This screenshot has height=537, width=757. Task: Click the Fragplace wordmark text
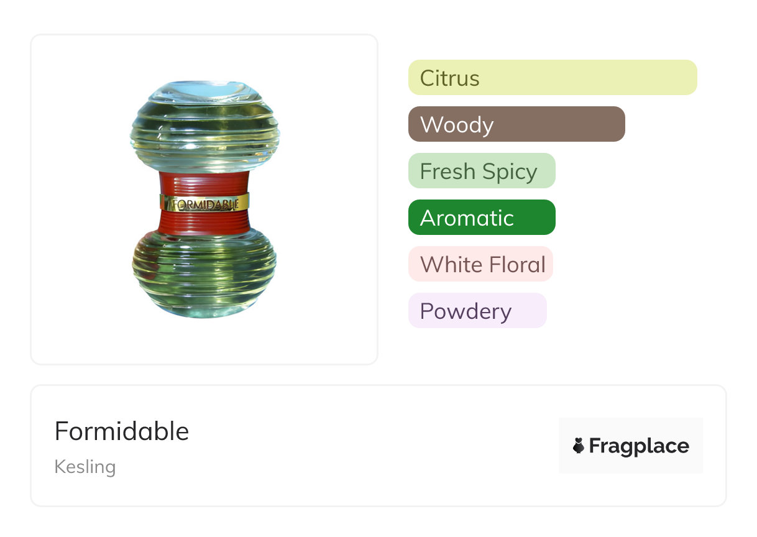pyautogui.click(x=639, y=446)
